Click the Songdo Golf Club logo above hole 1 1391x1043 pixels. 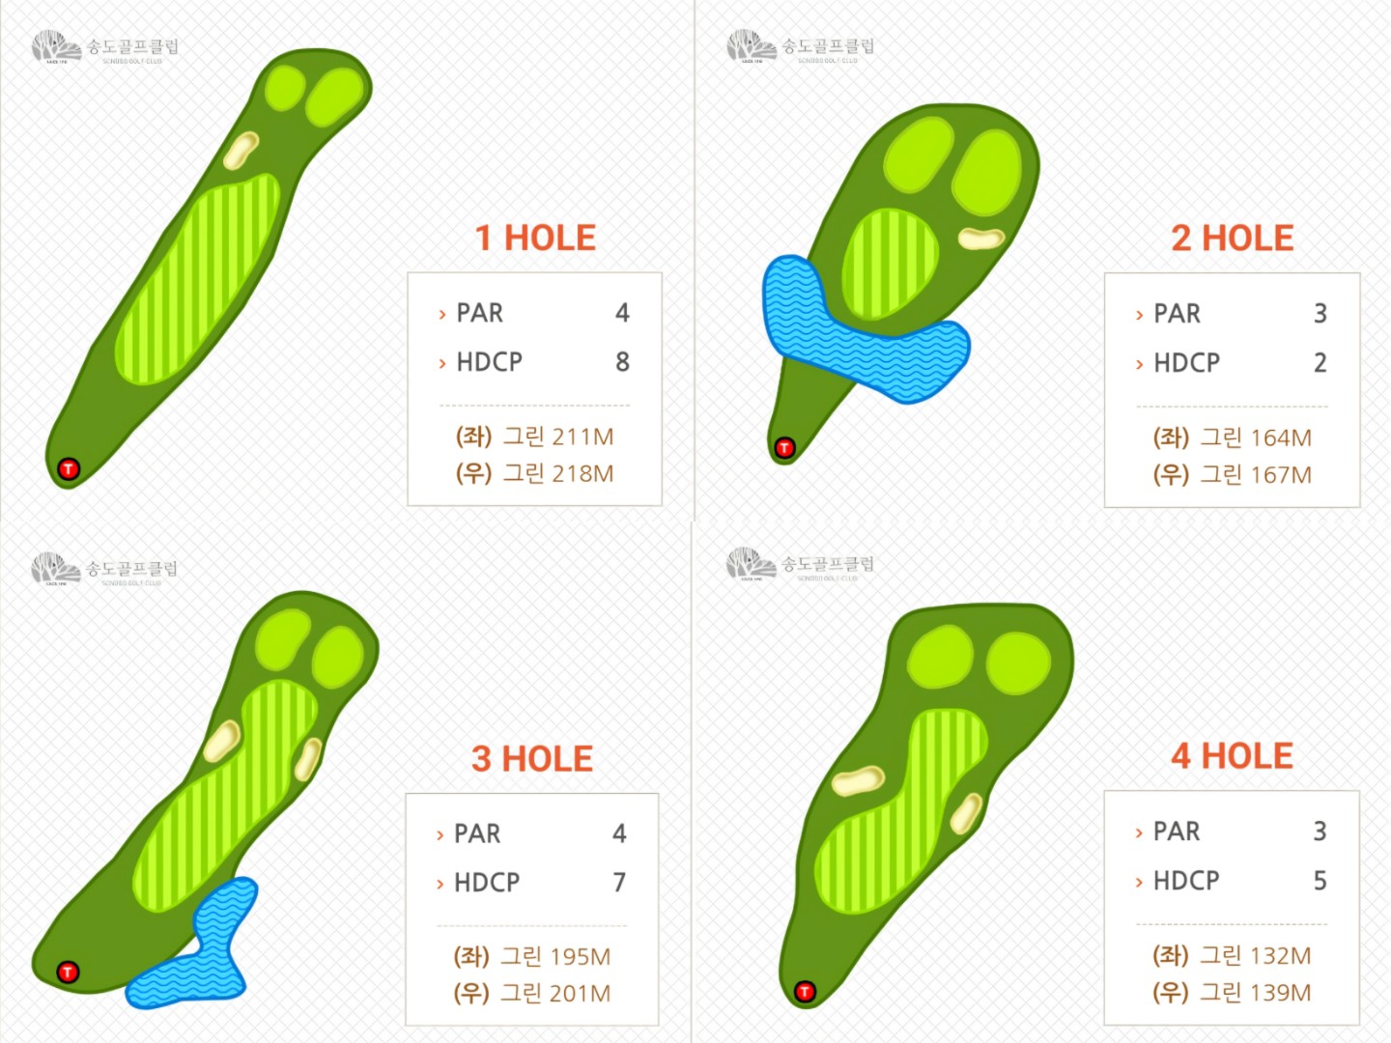coord(104,47)
